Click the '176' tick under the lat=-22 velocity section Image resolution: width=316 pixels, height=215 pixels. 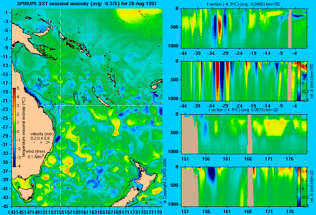pos(290,212)
